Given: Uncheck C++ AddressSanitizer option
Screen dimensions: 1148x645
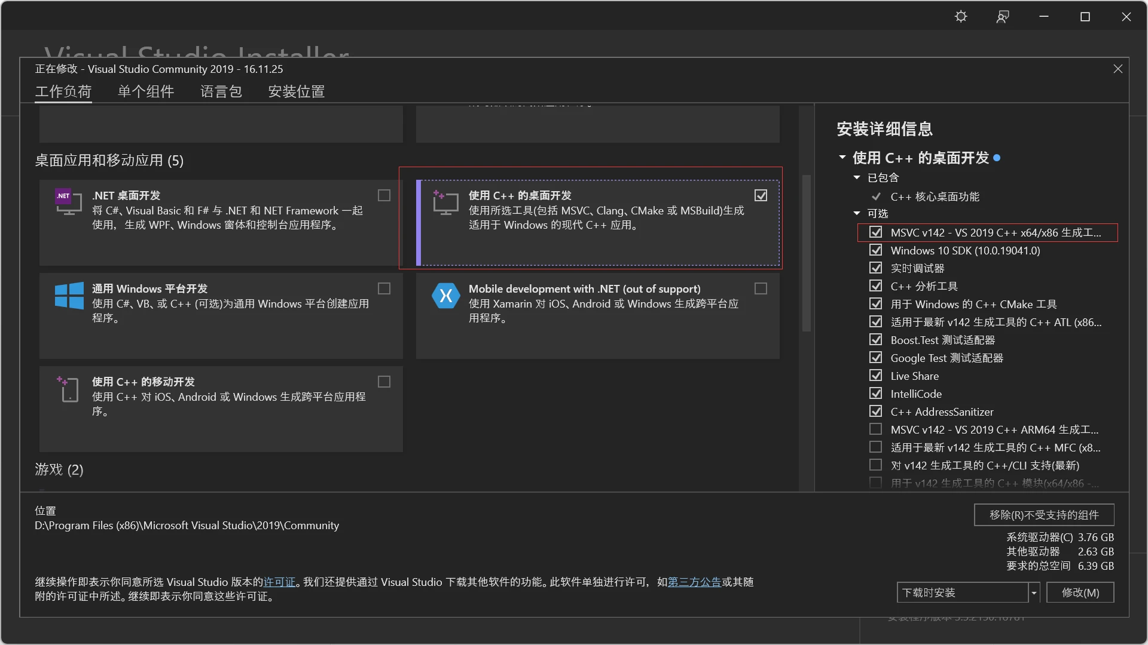Looking at the screenshot, I should (x=875, y=411).
